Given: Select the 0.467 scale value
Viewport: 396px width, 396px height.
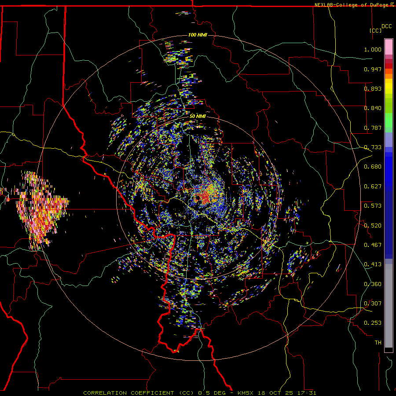Looking at the screenshot, I should click(373, 245).
